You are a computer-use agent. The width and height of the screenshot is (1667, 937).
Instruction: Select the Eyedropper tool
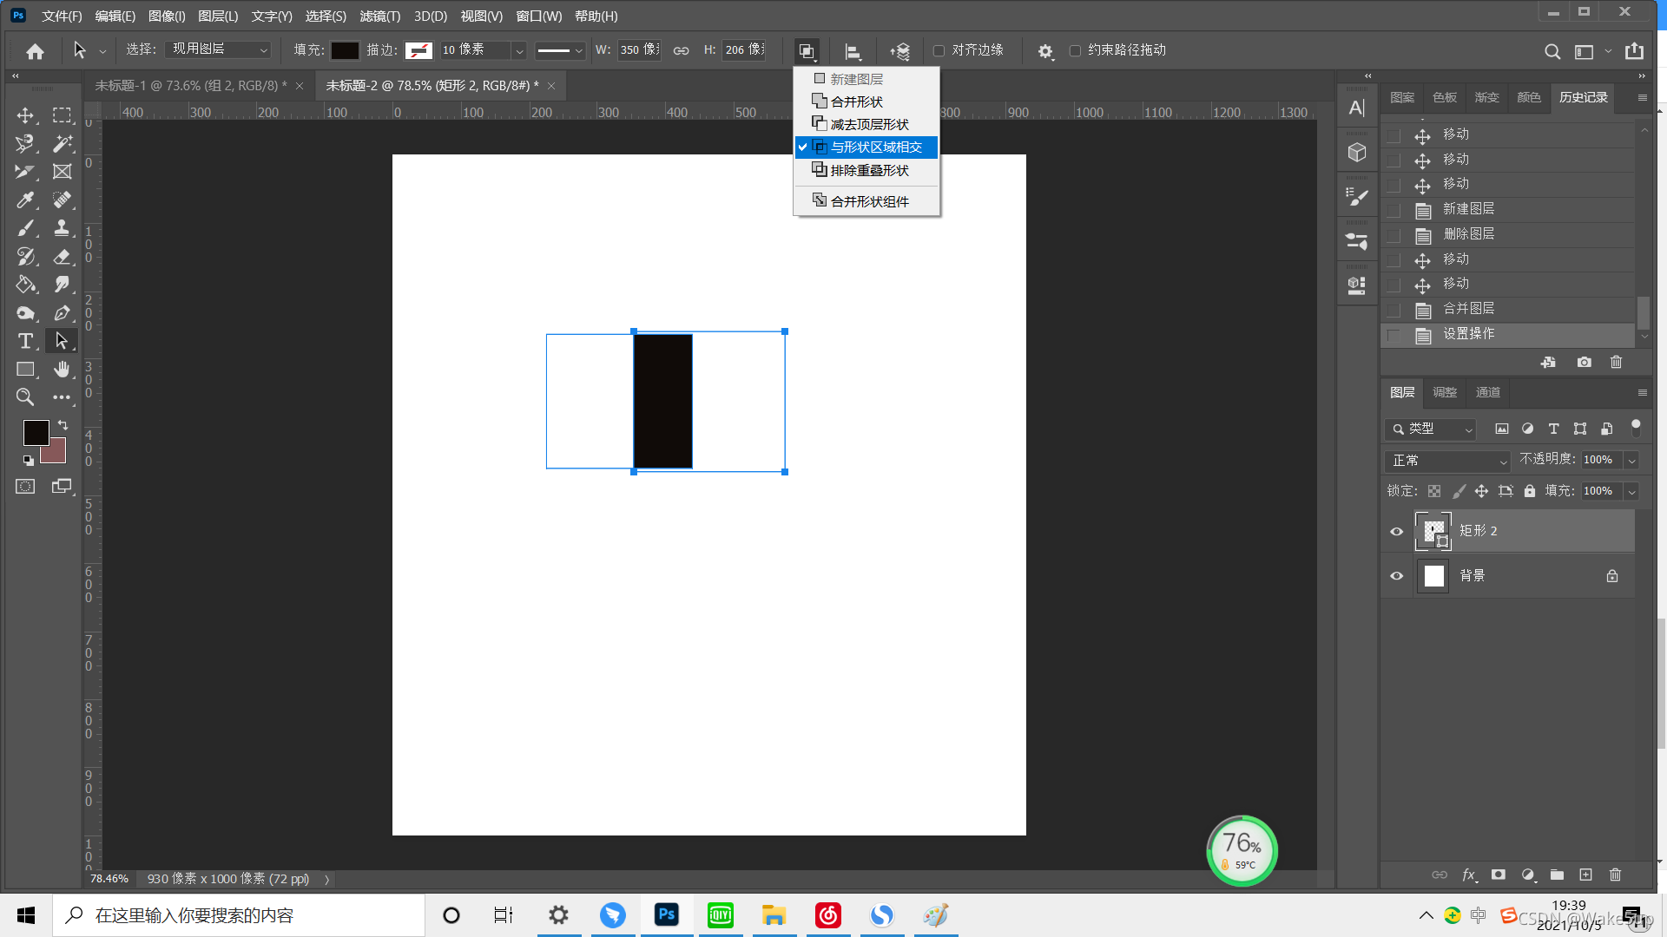click(x=25, y=200)
